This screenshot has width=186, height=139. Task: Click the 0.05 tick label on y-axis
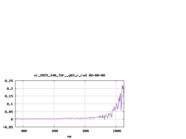(9, 111)
